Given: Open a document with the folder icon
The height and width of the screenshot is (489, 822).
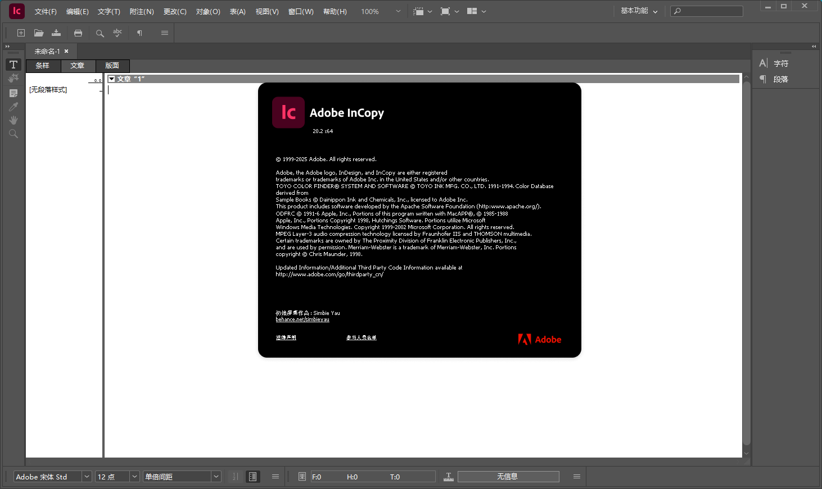Looking at the screenshot, I should pos(38,33).
